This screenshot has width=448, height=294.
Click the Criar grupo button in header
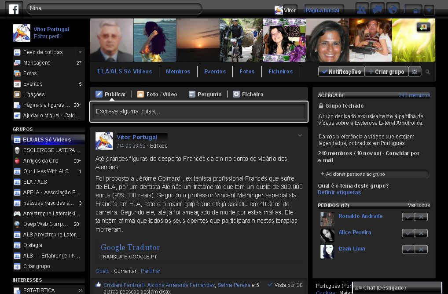[386, 72]
